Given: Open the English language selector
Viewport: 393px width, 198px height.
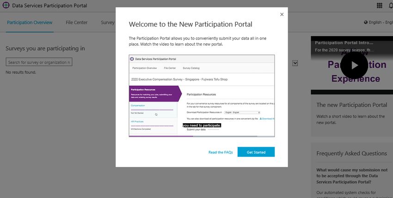Looking at the screenshot, I should point(379,22).
